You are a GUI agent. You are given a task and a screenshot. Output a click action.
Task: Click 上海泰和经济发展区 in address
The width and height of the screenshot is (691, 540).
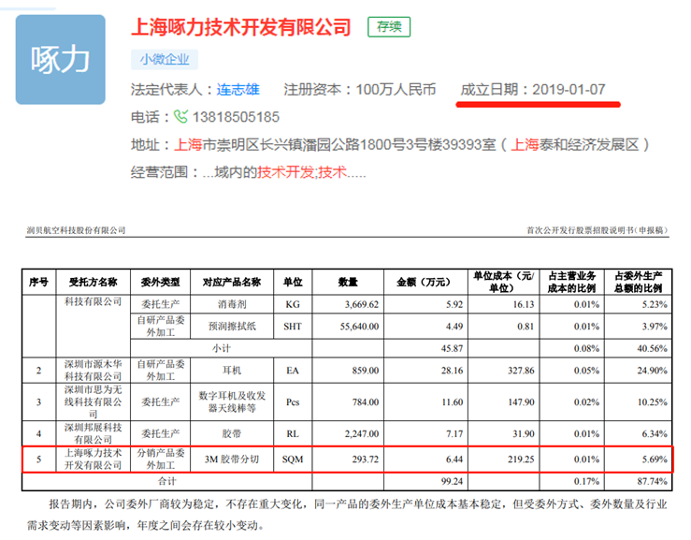[x=575, y=144]
